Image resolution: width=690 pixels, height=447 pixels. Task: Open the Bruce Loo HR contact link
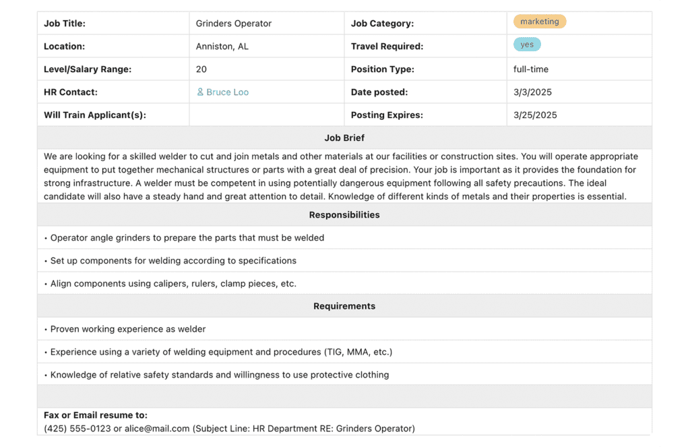point(227,92)
